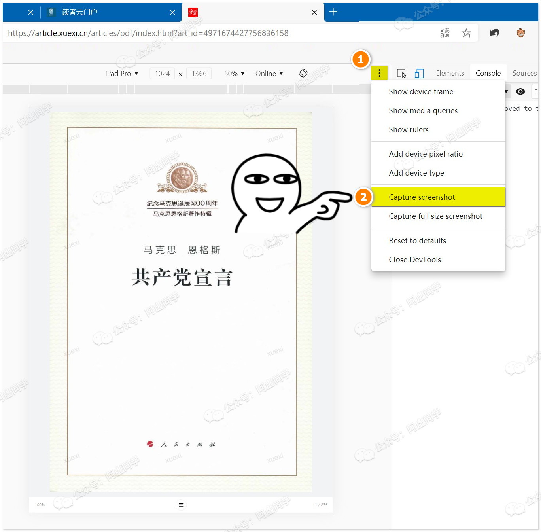Switch to the Elements tab
The image size is (541, 532).
click(450, 73)
